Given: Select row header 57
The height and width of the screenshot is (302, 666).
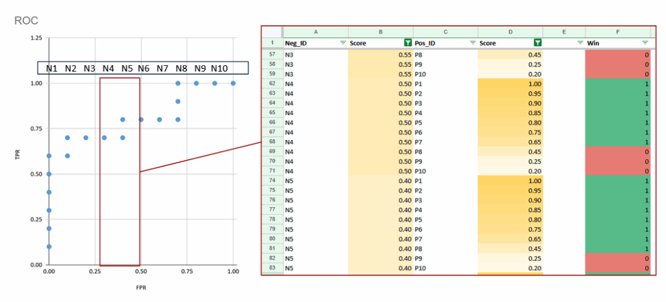Looking at the screenshot, I should pyautogui.click(x=273, y=55).
